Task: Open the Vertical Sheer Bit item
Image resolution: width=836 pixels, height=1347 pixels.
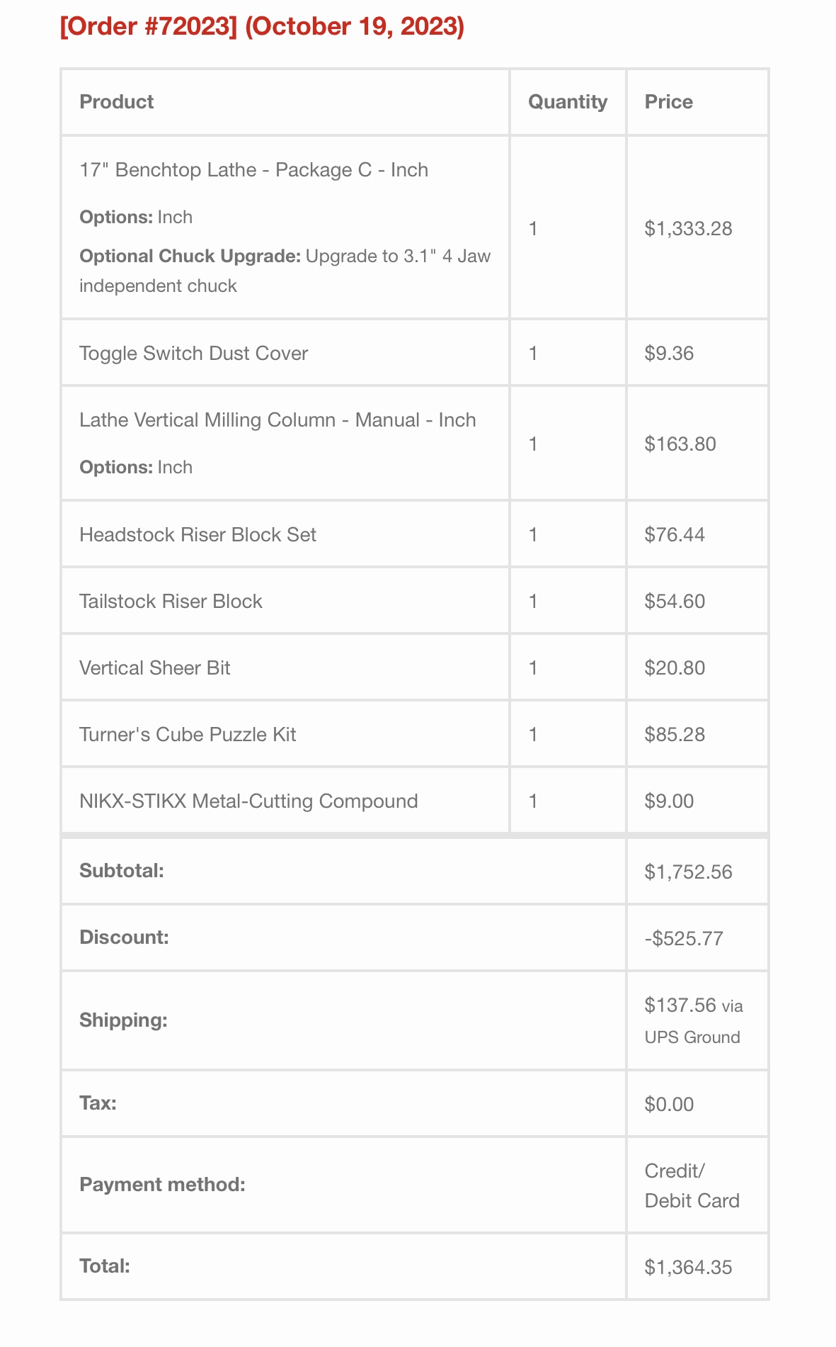Action: (154, 667)
